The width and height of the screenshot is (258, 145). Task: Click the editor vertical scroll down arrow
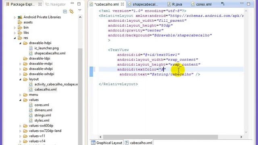tap(246, 132)
